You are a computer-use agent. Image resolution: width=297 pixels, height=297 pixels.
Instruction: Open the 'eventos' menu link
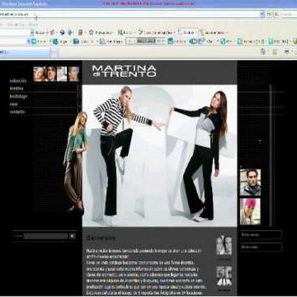(16, 88)
